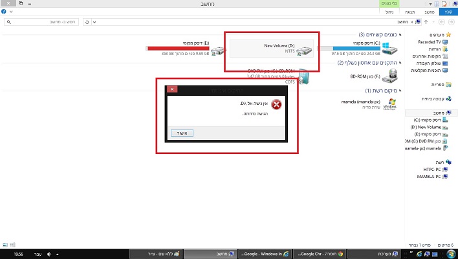This screenshot has height=259, width=458.
Task: Open the DVD RW (G:) drive
Action: 303,78
